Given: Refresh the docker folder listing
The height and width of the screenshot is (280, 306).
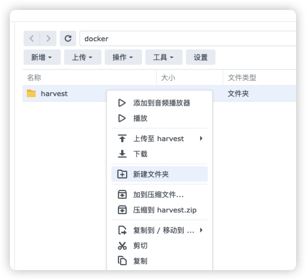Looking at the screenshot, I should click(x=68, y=38).
